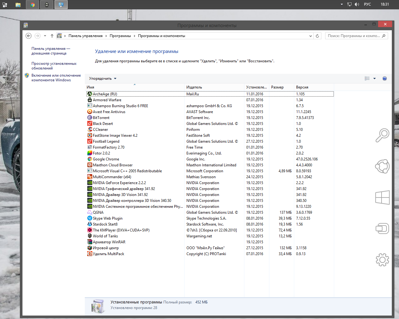This screenshot has height=319, width=399.
Task: Click the refresh button in address bar
Action: (317, 36)
